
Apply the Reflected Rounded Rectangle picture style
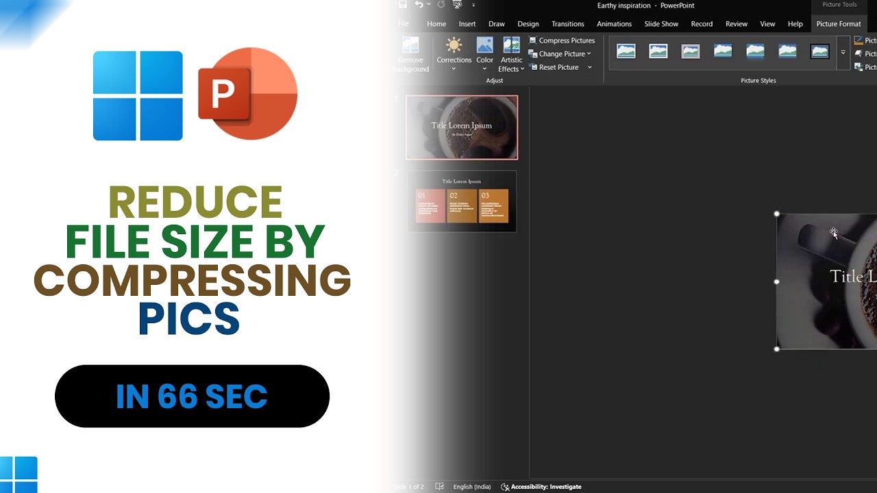[x=755, y=51]
